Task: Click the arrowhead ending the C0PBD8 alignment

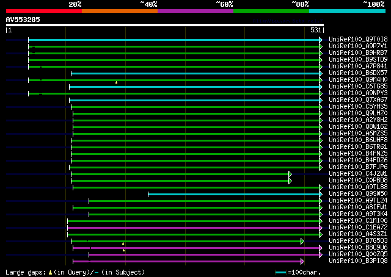Action: click(290, 181)
